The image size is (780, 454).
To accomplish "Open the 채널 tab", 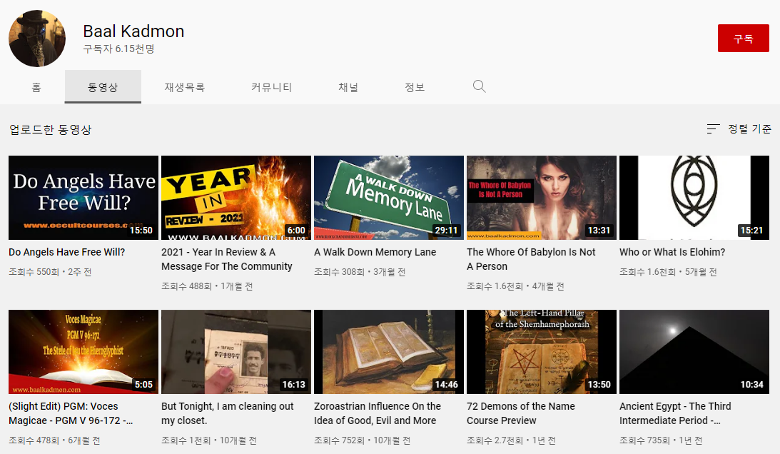I will pos(348,87).
